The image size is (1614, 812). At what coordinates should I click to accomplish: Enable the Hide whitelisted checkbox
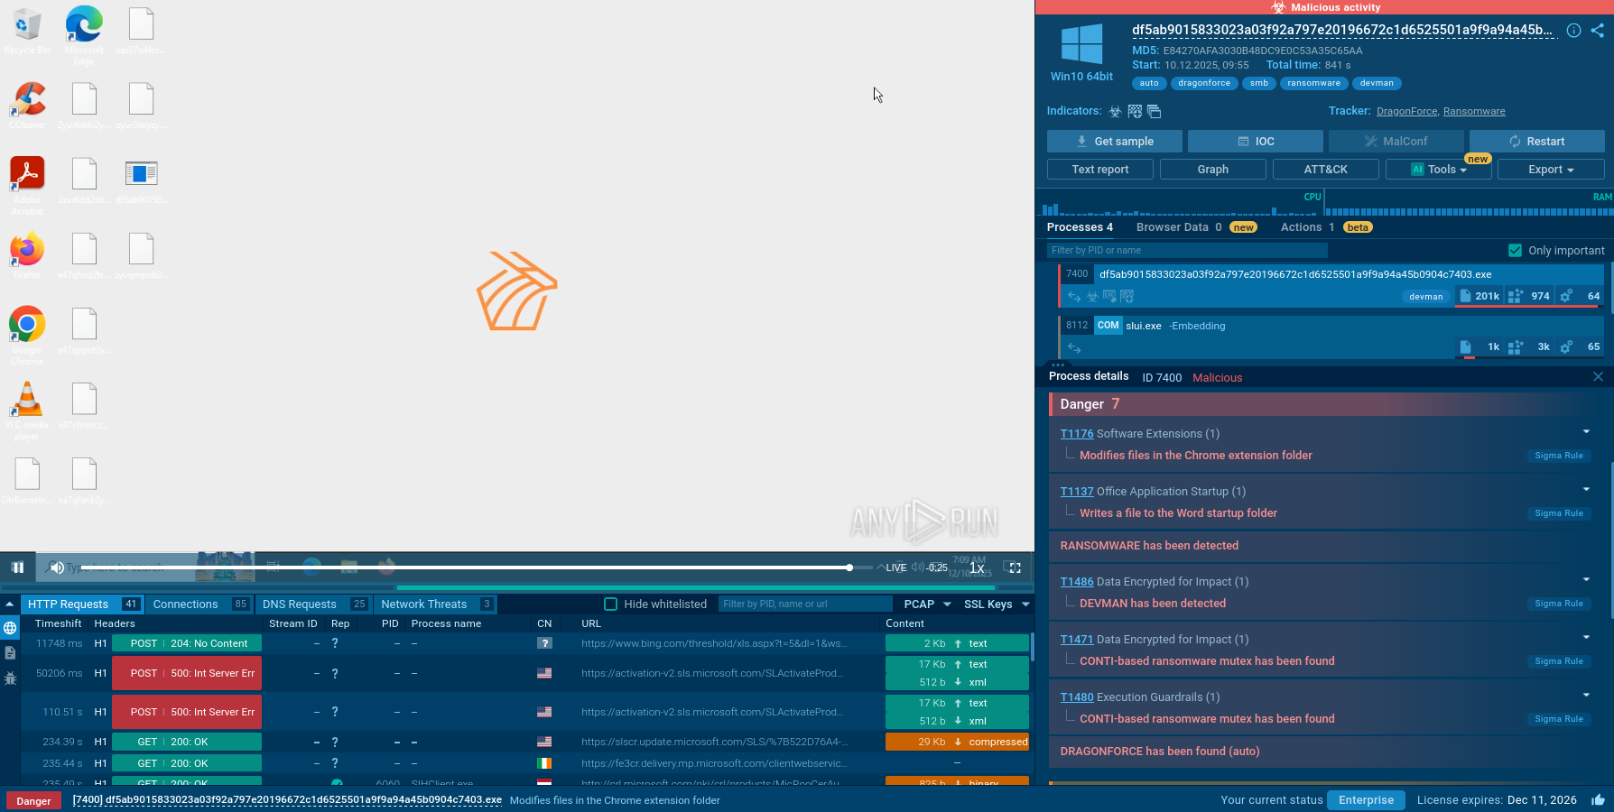pos(610,604)
